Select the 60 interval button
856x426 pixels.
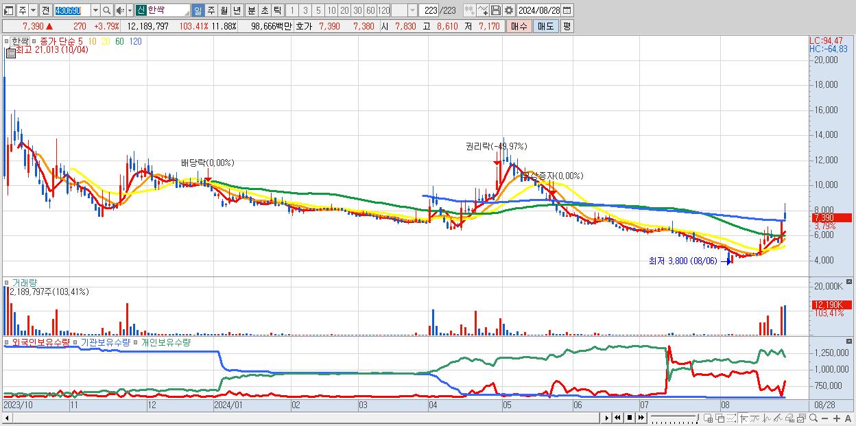370,10
